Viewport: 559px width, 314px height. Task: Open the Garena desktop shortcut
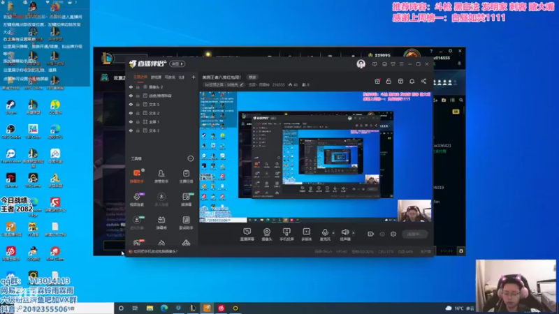tap(11, 180)
